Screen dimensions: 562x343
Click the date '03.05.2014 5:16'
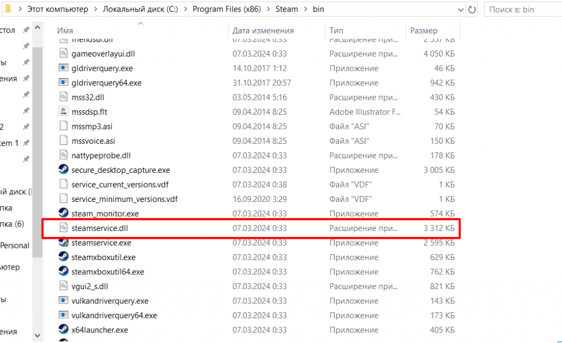[x=260, y=97]
